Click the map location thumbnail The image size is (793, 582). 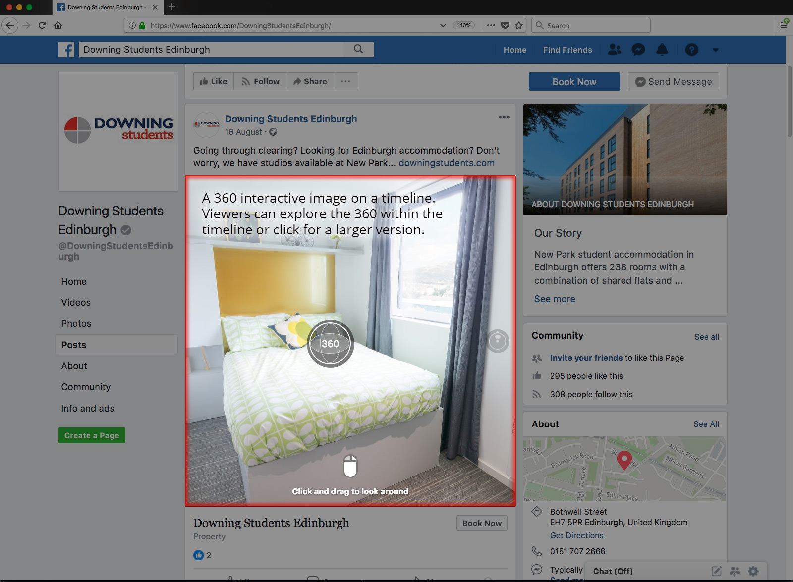[624, 469]
